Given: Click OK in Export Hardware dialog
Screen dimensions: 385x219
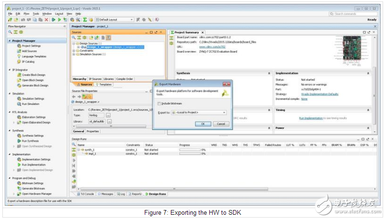Looking at the screenshot, I should 203,123.
